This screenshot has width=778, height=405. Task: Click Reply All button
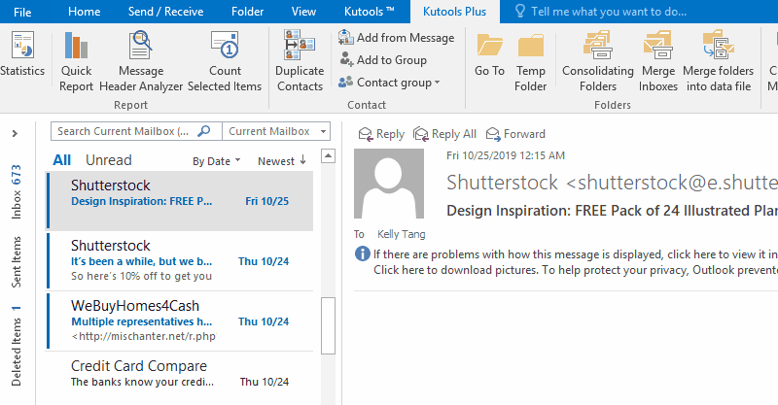coord(445,134)
